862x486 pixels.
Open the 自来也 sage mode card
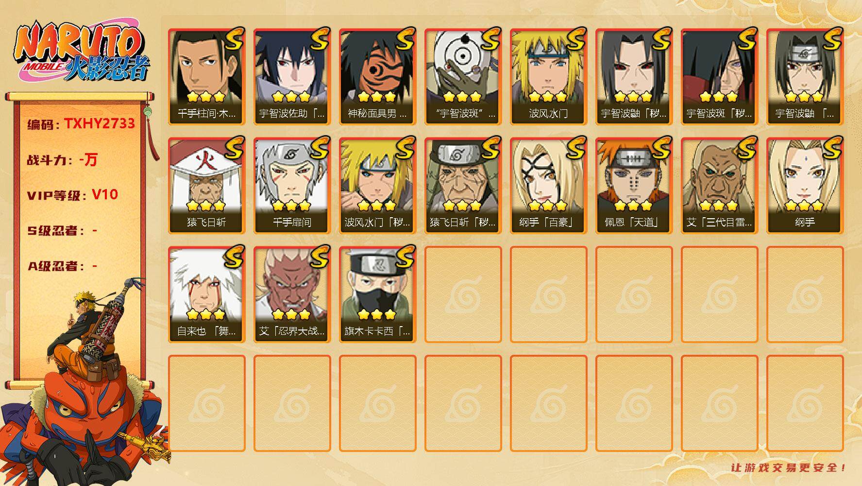coord(206,295)
